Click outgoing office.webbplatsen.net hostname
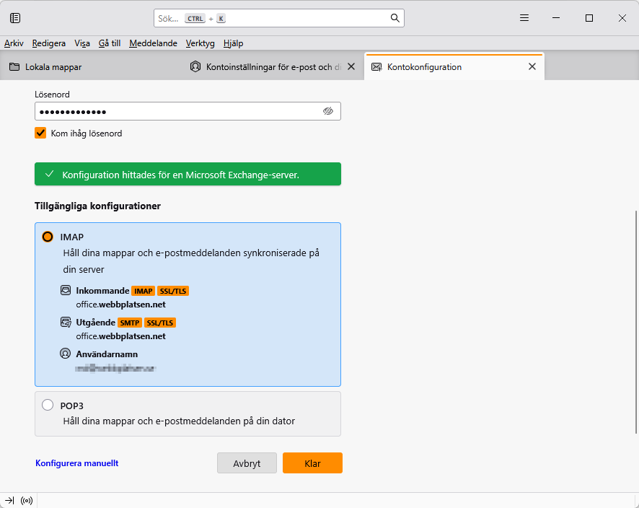639x508 pixels. [x=120, y=336]
